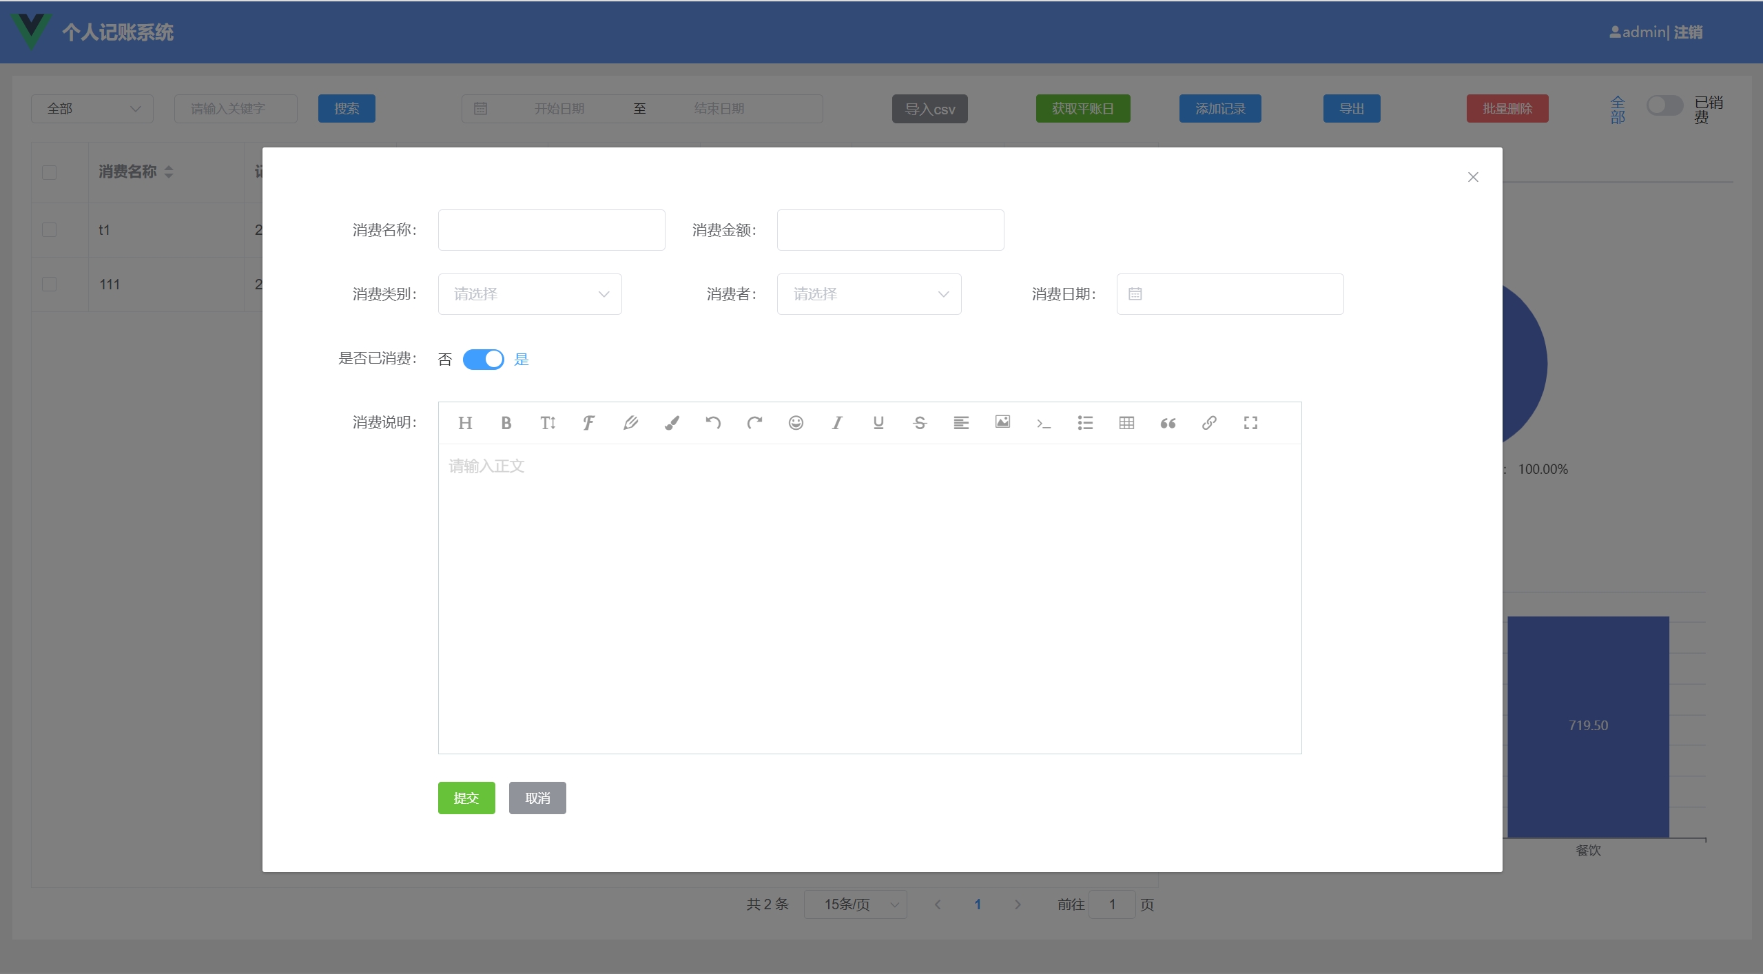Insert a table with the grid icon
This screenshot has width=1763, height=974.
click(x=1126, y=423)
